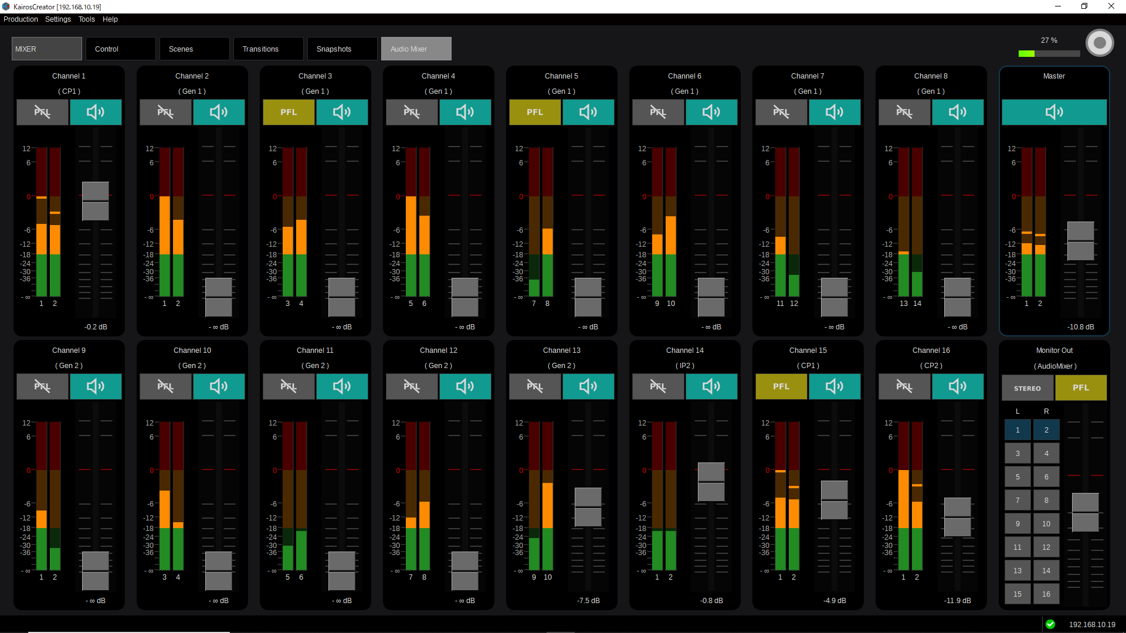Mute Channel 10 speaker icon
Image resolution: width=1126 pixels, height=633 pixels.
pyautogui.click(x=219, y=386)
